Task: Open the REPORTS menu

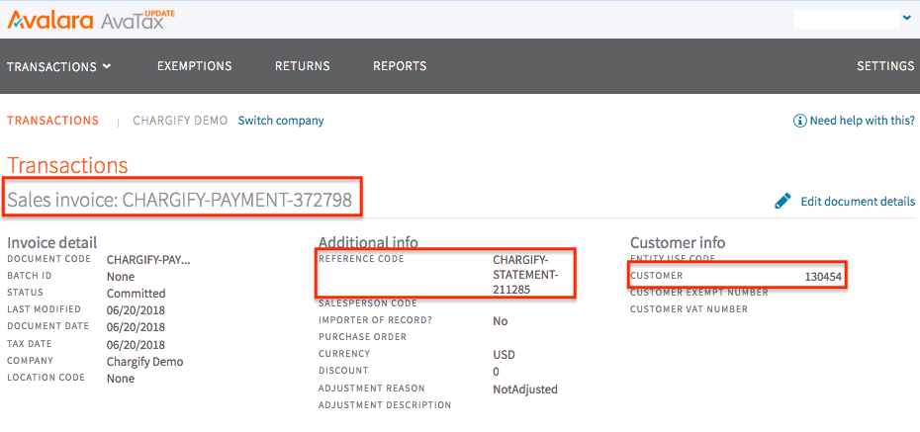Action: tap(401, 66)
